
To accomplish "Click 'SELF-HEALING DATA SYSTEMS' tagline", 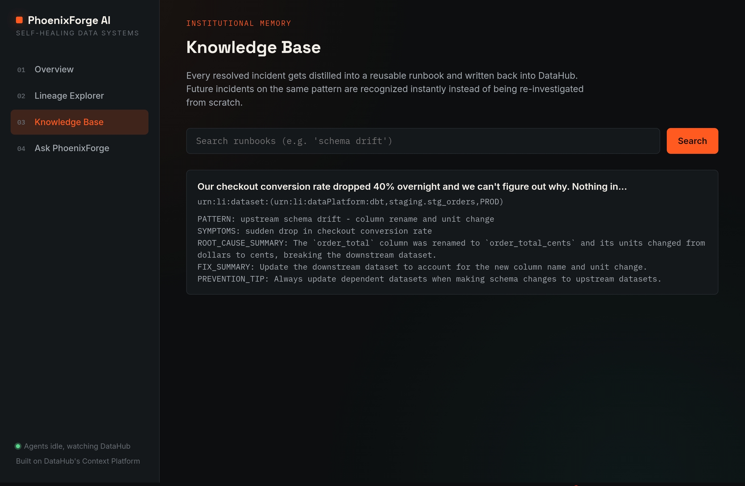I will pyautogui.click(x=77, y=33).
